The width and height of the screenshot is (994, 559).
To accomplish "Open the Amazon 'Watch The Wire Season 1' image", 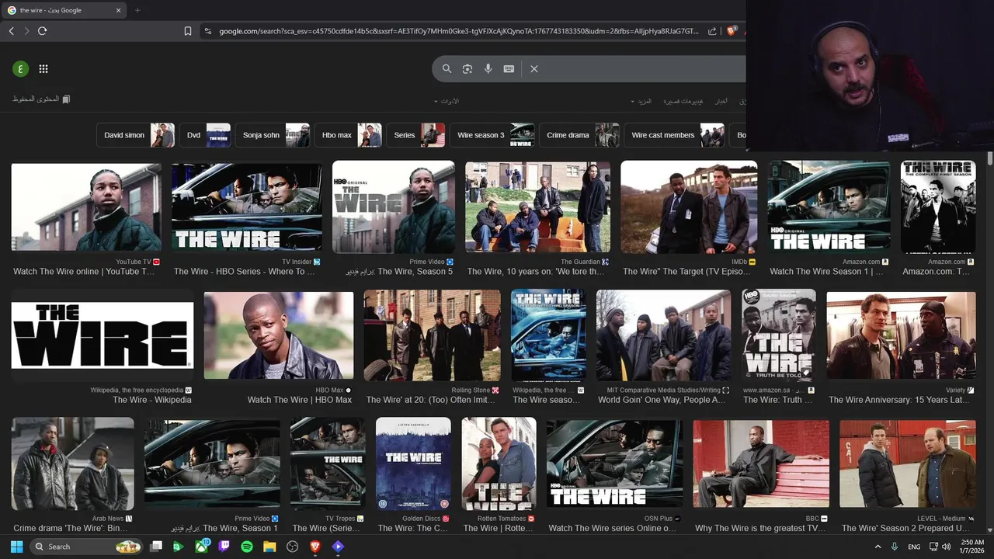I will click(829, 207).
